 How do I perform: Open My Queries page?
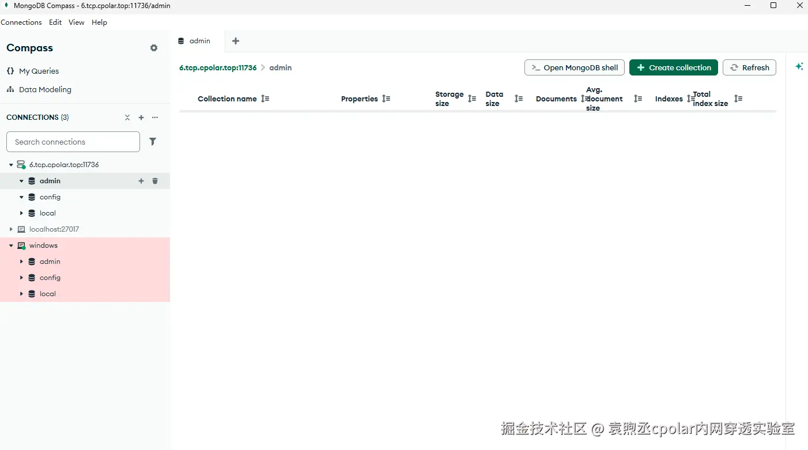point(39,71)
